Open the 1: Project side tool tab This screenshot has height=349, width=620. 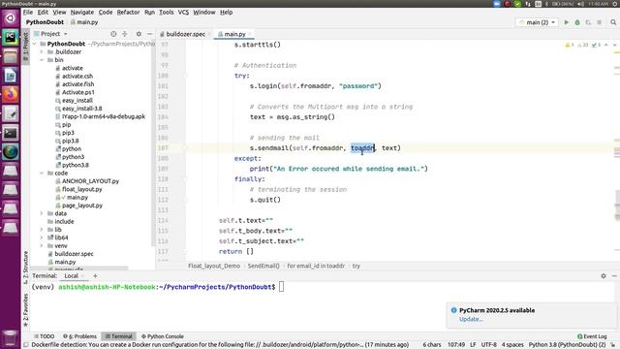coord(26,47)
